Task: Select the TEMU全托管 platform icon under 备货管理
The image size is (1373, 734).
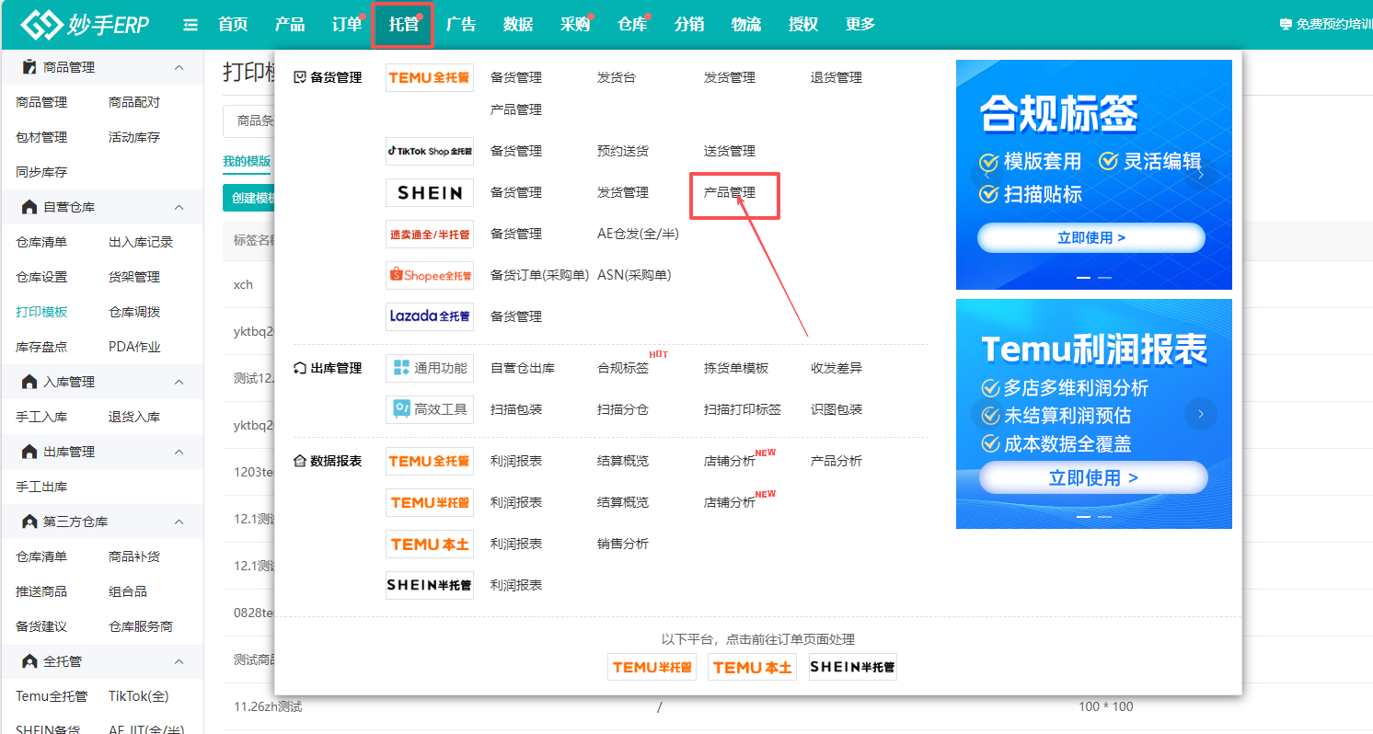Action: (x=429, y=77)
